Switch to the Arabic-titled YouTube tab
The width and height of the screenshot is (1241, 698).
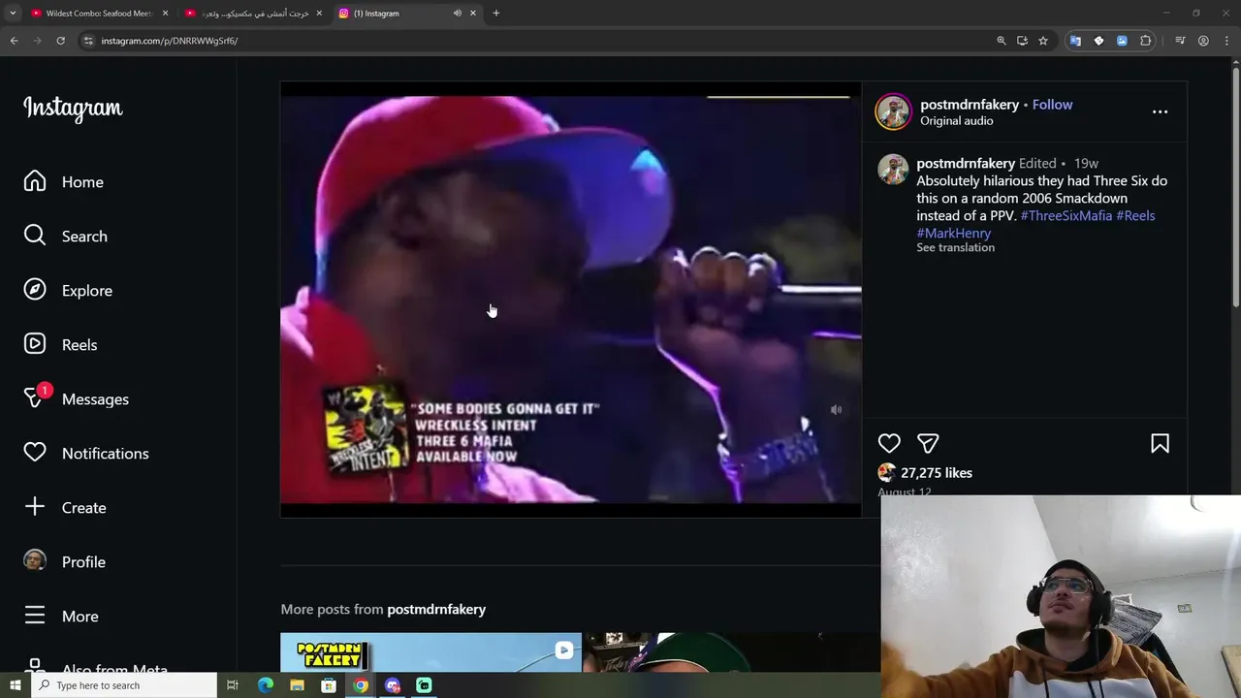[254, 14]
